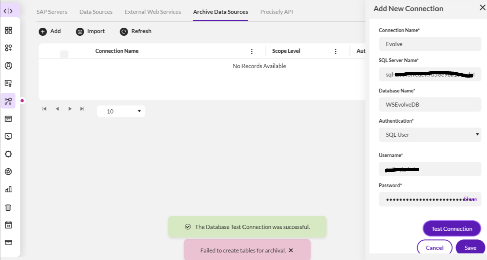This screenshot has height=260, width=487.
Task: Select the highlighted connections icon in sidebar
Action: (x=8, y=101)
